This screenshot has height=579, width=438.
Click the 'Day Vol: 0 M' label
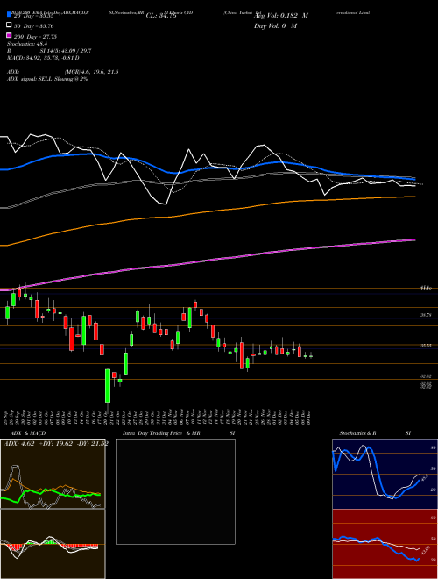coord(275,25)
